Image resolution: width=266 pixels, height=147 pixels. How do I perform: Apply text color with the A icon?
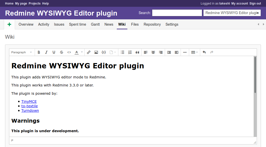point(77,52)
